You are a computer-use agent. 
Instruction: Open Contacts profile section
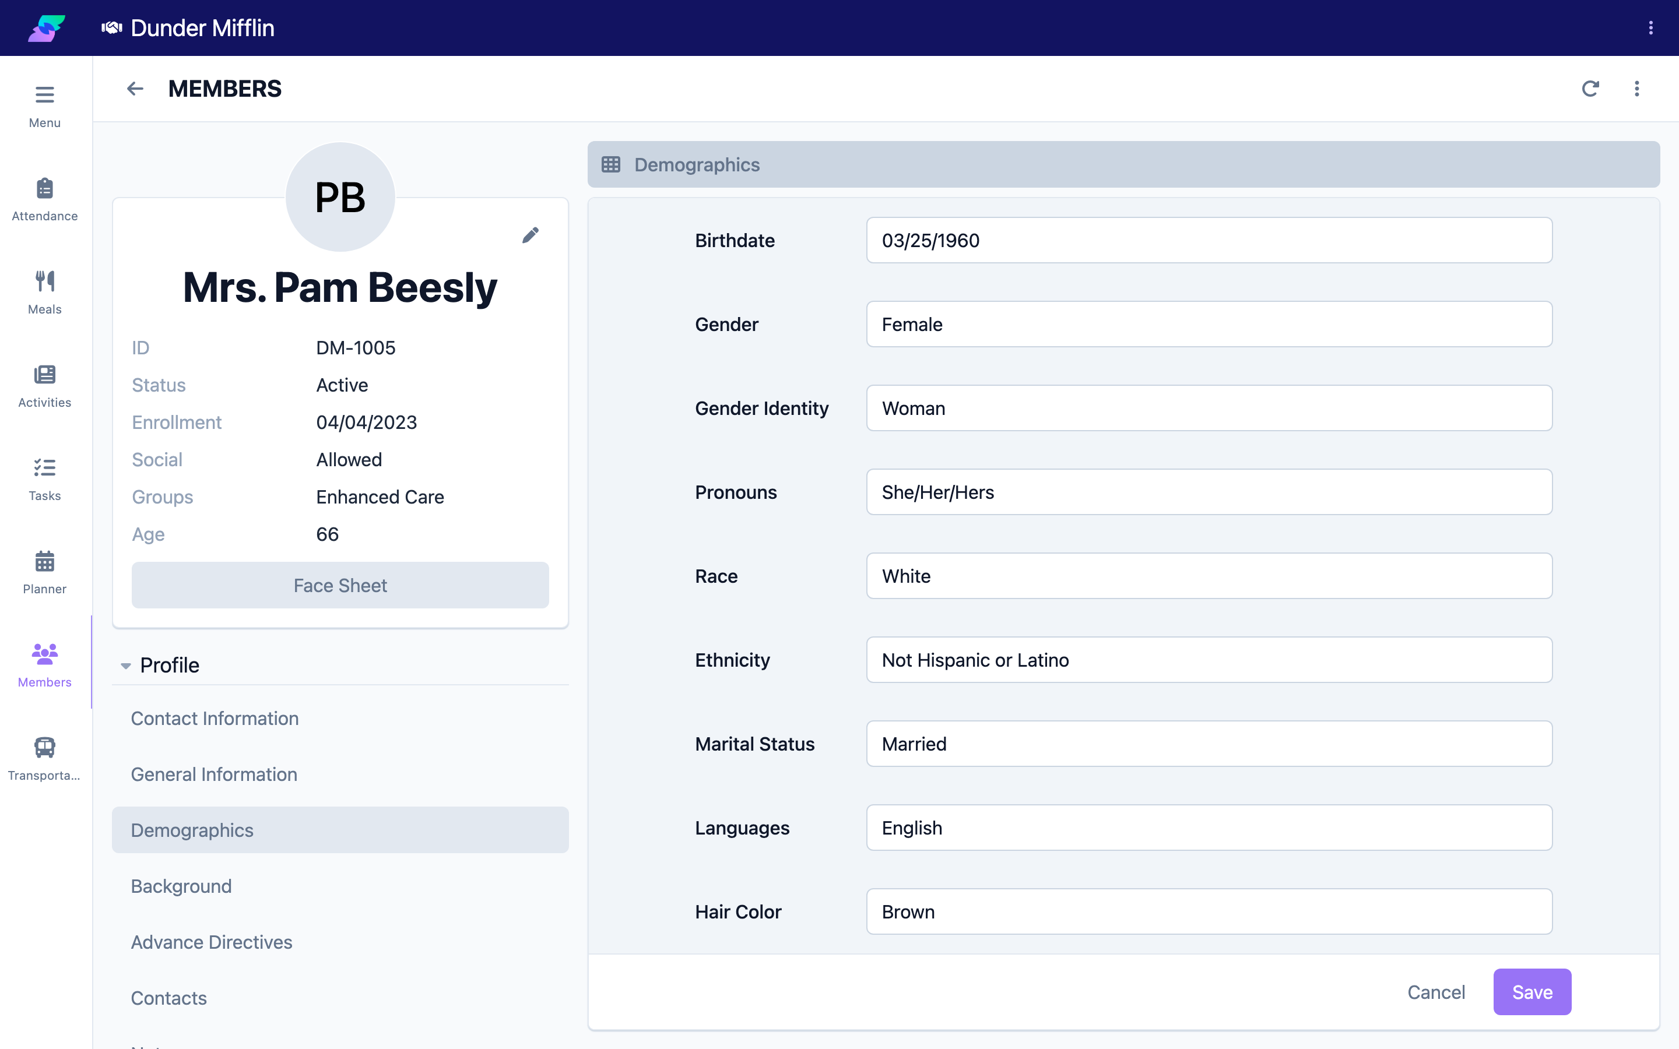340,998
